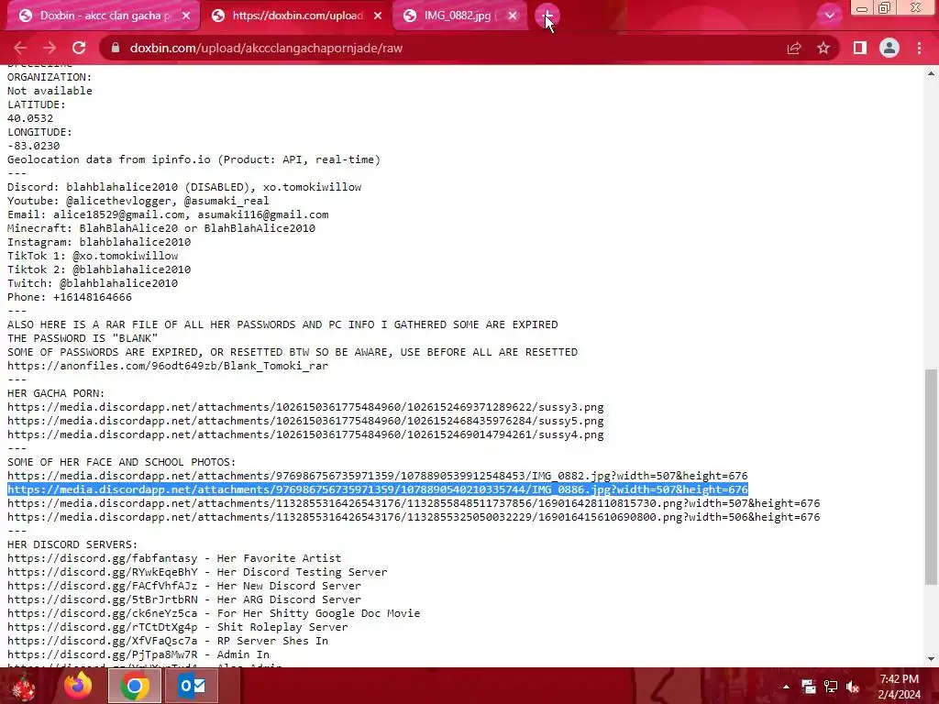This screenshot has height=704, width=939.
Task: Launch Firefox from the taskbar
Action: tap(78, 686)
